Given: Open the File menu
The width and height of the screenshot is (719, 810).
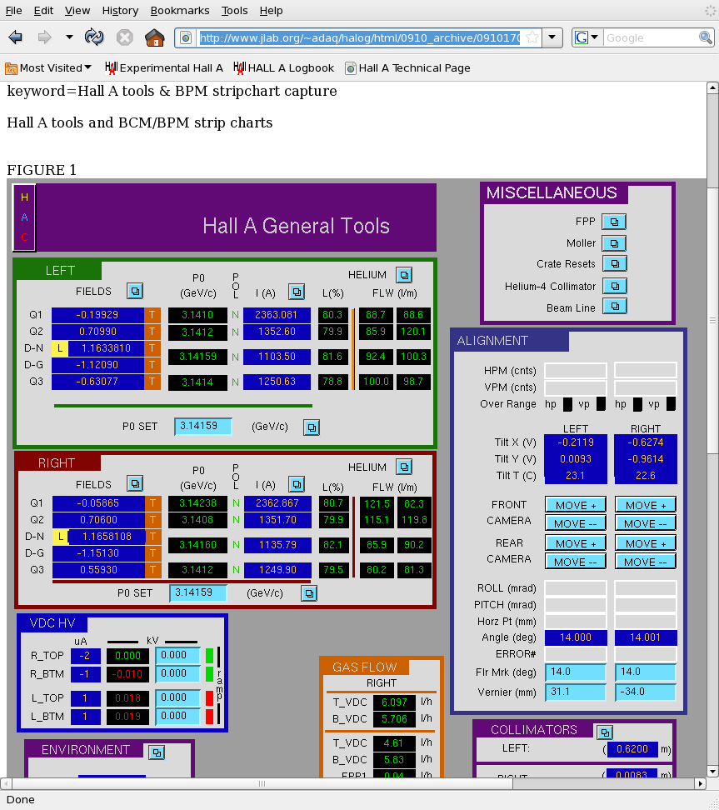Looking at the screenshot, I should (13, 10).
